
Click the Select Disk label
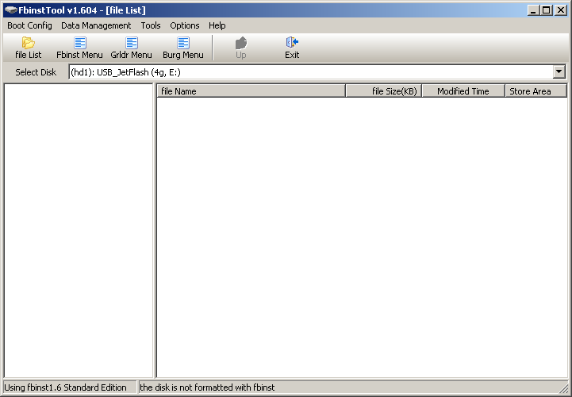pos(36,72)
